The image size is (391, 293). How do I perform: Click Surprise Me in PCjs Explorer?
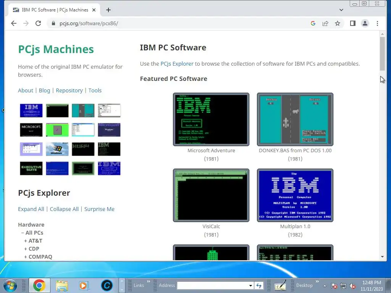pyautogui.click(x=99, y=209)
